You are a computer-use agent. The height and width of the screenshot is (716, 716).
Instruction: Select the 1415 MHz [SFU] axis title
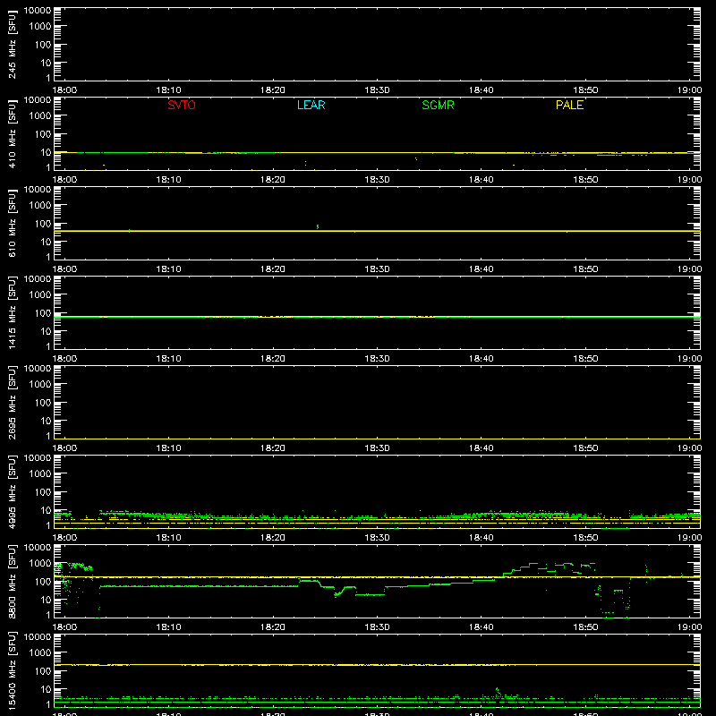coord(12,312)
